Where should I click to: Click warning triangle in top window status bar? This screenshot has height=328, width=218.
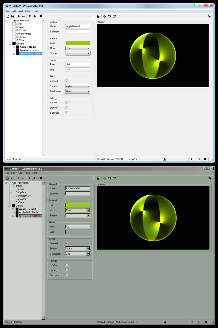click(165, 159)
